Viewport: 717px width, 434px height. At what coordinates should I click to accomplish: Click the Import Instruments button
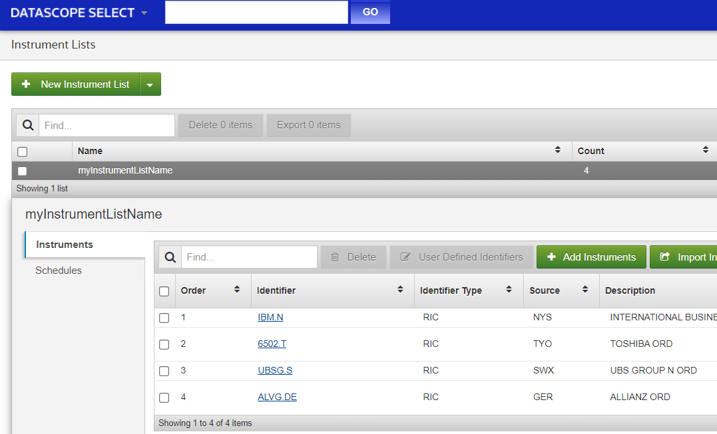pyautogui.click(x=684, y=257)
